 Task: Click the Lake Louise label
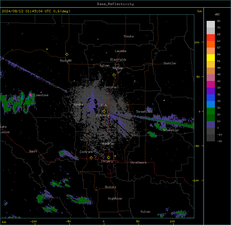point(5,129)
